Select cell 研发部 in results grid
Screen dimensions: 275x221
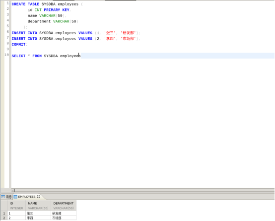click(64, 214)
